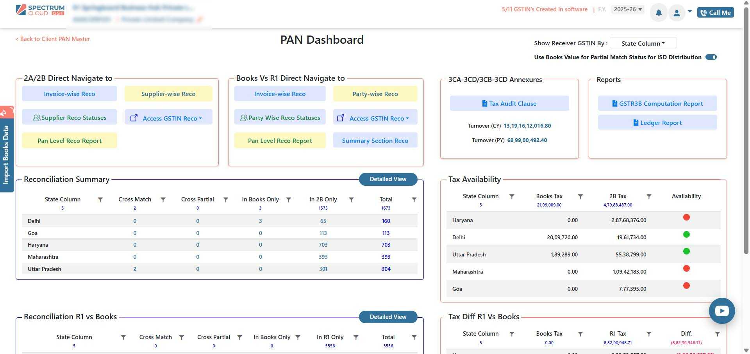Open GSTR3B Computation Report
Image resolution: width=750 pixels, height=354 pixels.
pyautogui.click(x=657, y=103)
